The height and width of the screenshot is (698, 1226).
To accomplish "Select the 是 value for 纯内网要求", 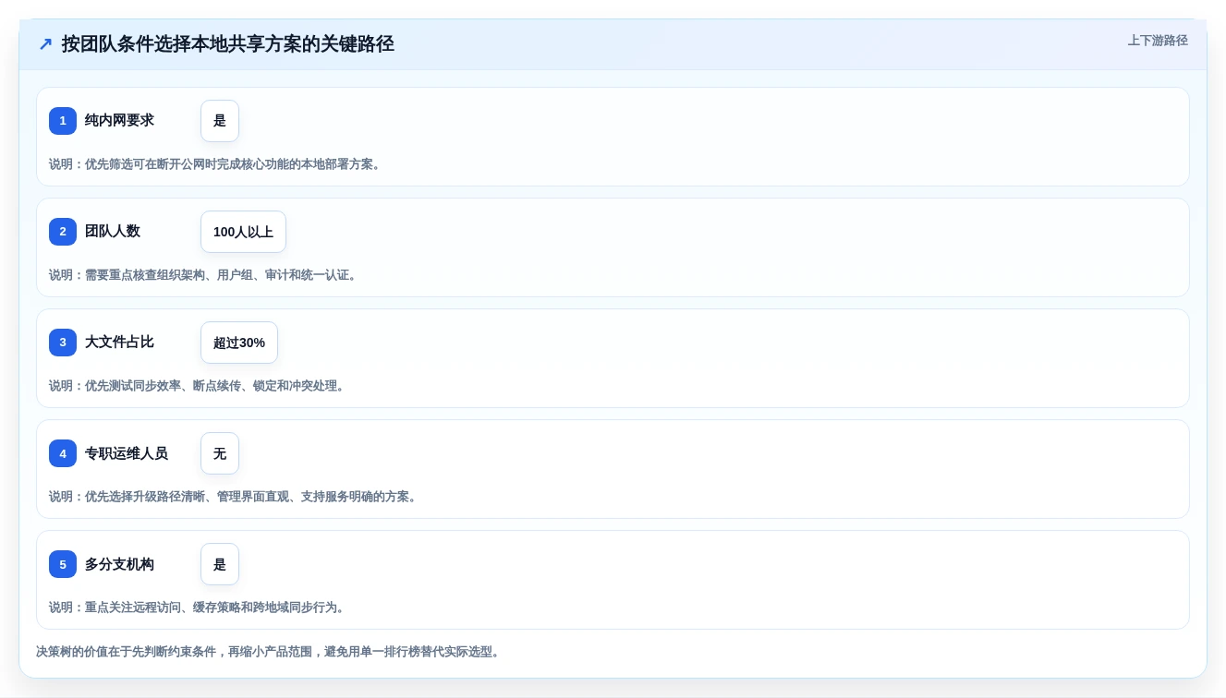I will pyautogui.click(x=220, y=121).
